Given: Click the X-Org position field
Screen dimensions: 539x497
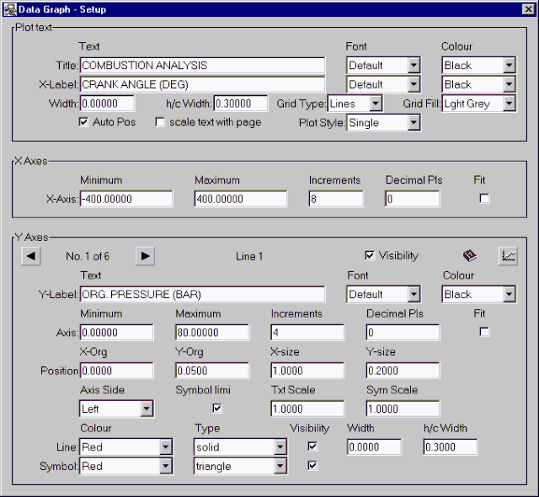Looking at the screenshot, I should pyautogui.click(x=116, y=370).
